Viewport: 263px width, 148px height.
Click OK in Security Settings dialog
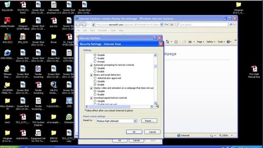tap(134, 132)
